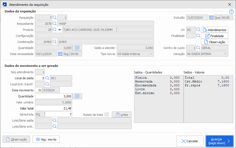Enable the Rateio de lotes checkbox
Viewport: 236px width, 148px height.
click(107, 114)
